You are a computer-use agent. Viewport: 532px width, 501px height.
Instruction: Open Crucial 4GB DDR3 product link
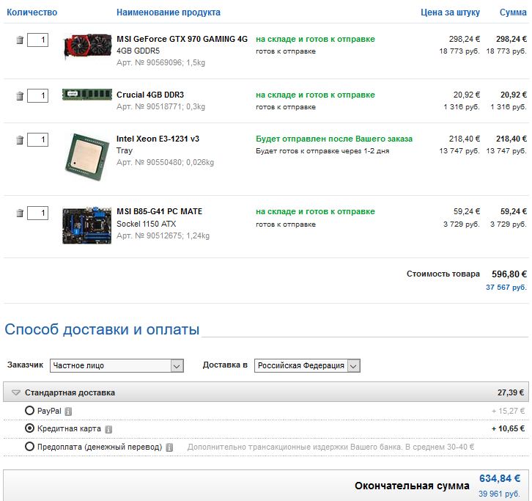point(150,95)
